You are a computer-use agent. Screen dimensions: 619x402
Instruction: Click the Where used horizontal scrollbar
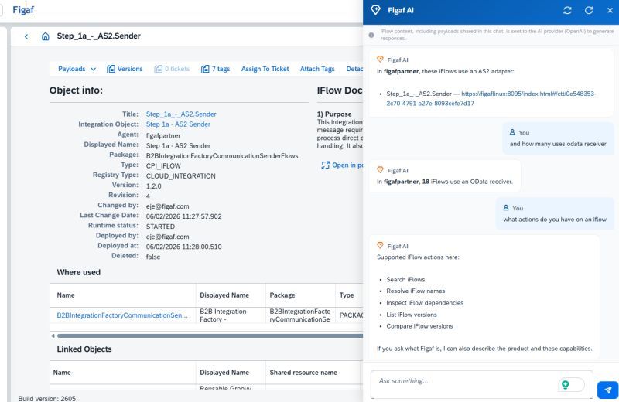(209, 336)
